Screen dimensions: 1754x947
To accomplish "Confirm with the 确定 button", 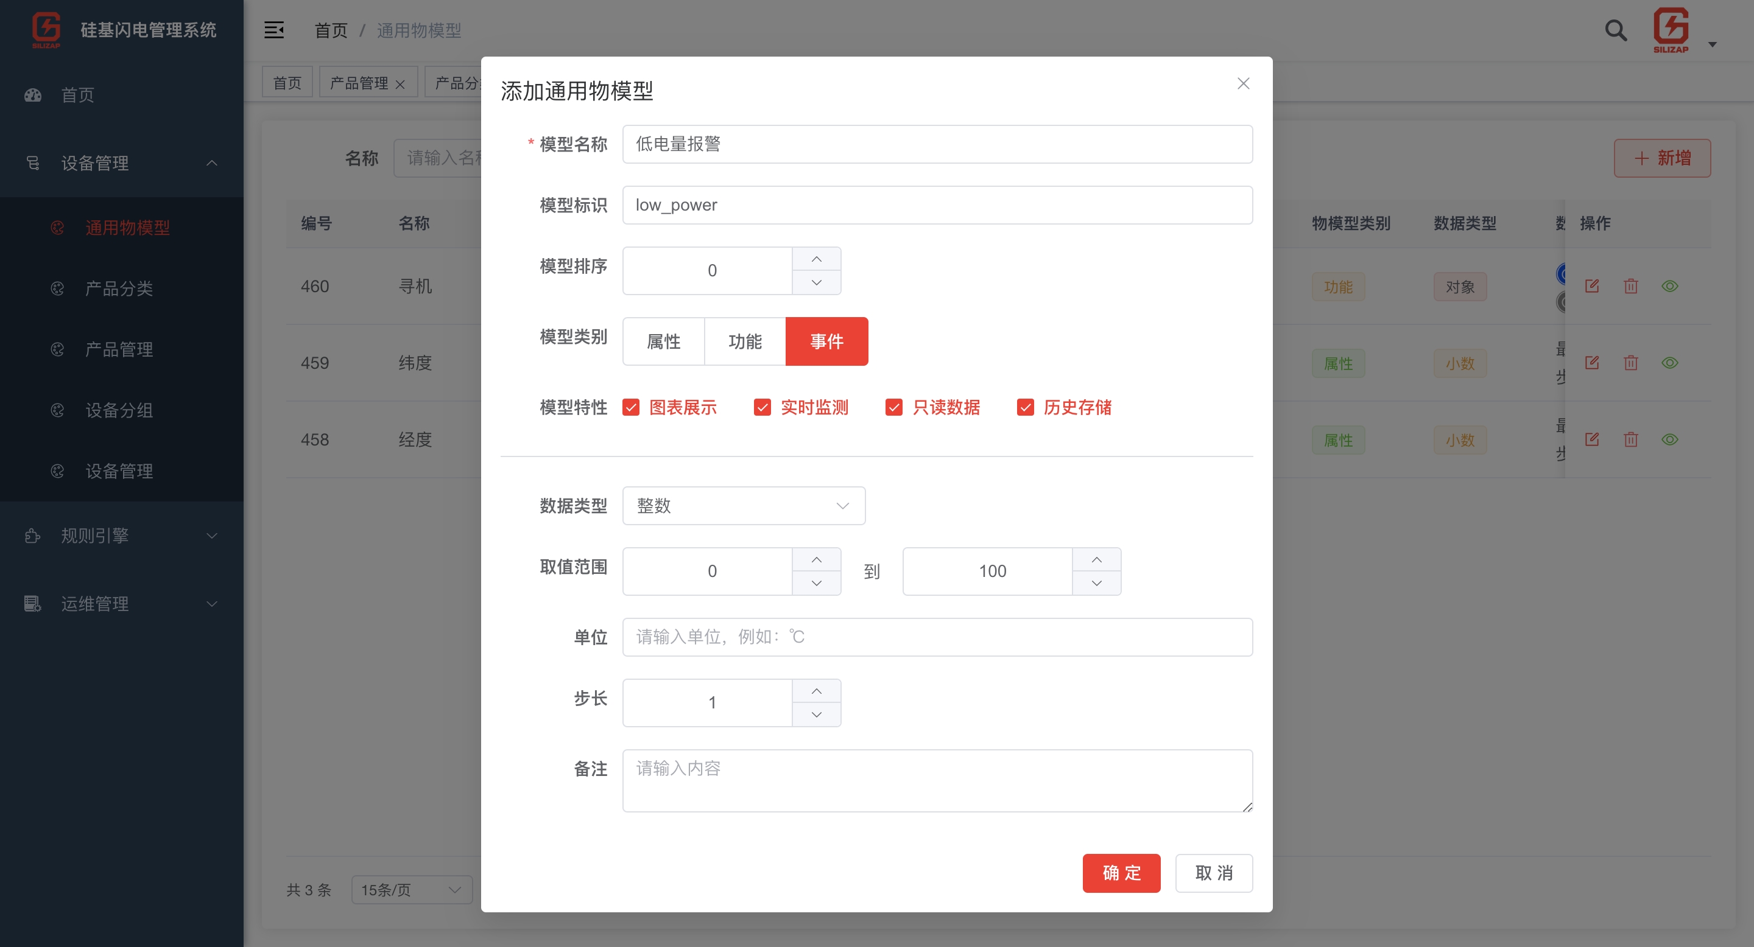I will (x=1121, y=873).
